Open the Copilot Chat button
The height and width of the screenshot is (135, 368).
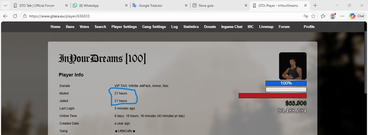point(357,16)
